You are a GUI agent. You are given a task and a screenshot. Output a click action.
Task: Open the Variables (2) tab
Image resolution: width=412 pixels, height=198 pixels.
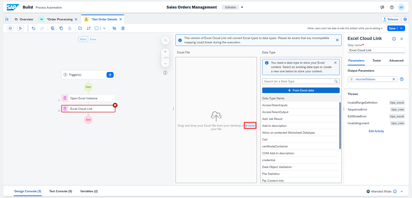[89, 191]
